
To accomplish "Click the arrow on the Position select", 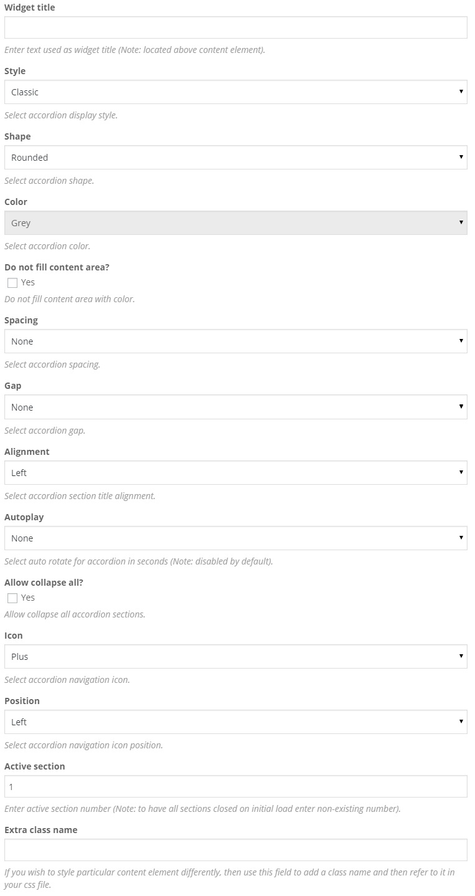I will tap(461, 722).
